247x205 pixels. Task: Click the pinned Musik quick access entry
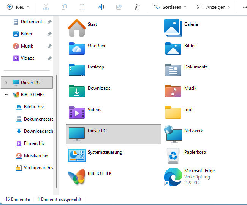click(x=27, y=46)
